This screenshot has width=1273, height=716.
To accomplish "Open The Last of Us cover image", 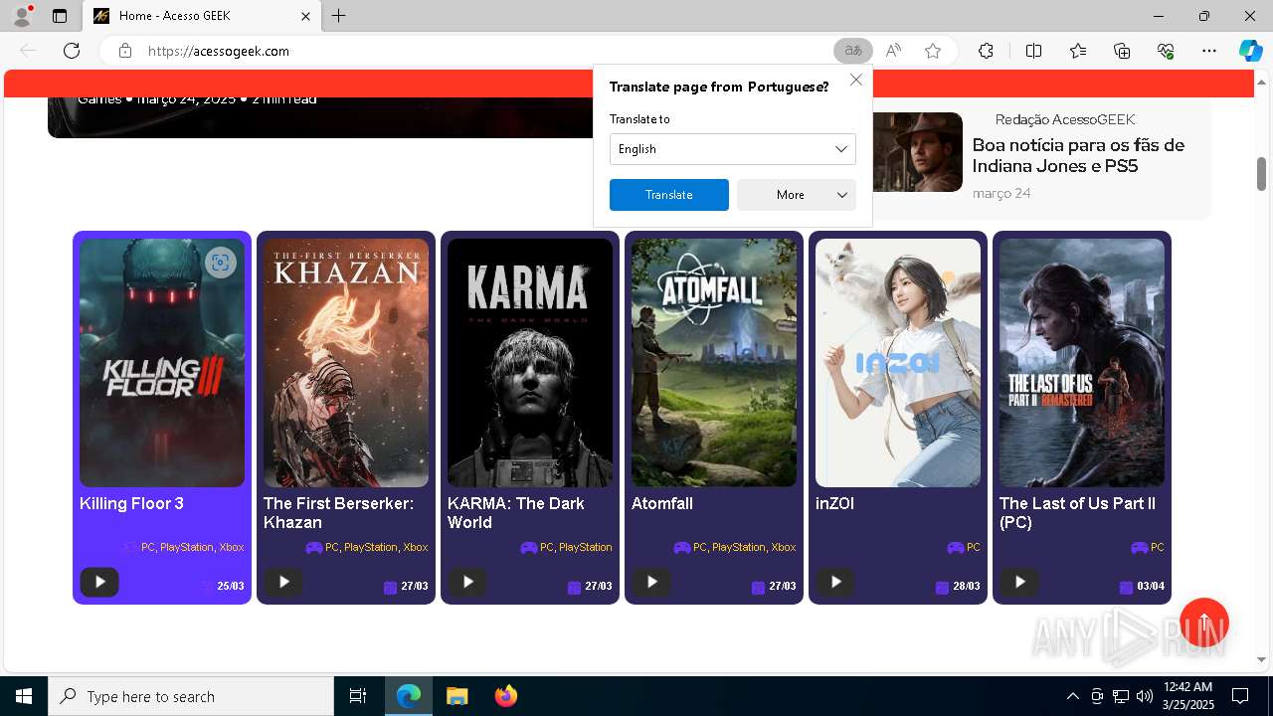I will point(1082,363).
